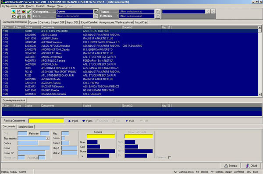This screenshot has height=174, width=263.
Task: Sort by top Società column header
Action: point(102,27)
